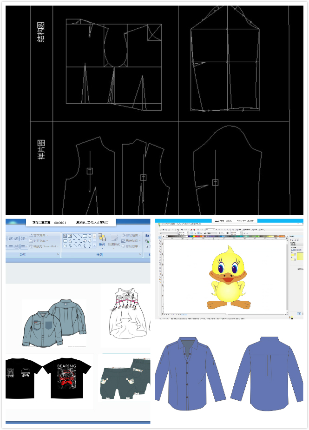
Task: Open the 文本方向 text direction dropdown
Action: [39, 235]
